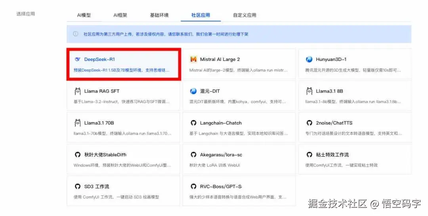Select the 秋叶大佬StableDiff title

pos(105,155)
